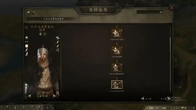Select the body armor equipment icon
This screenshot has width=196, height=110.
pos(26,46)
